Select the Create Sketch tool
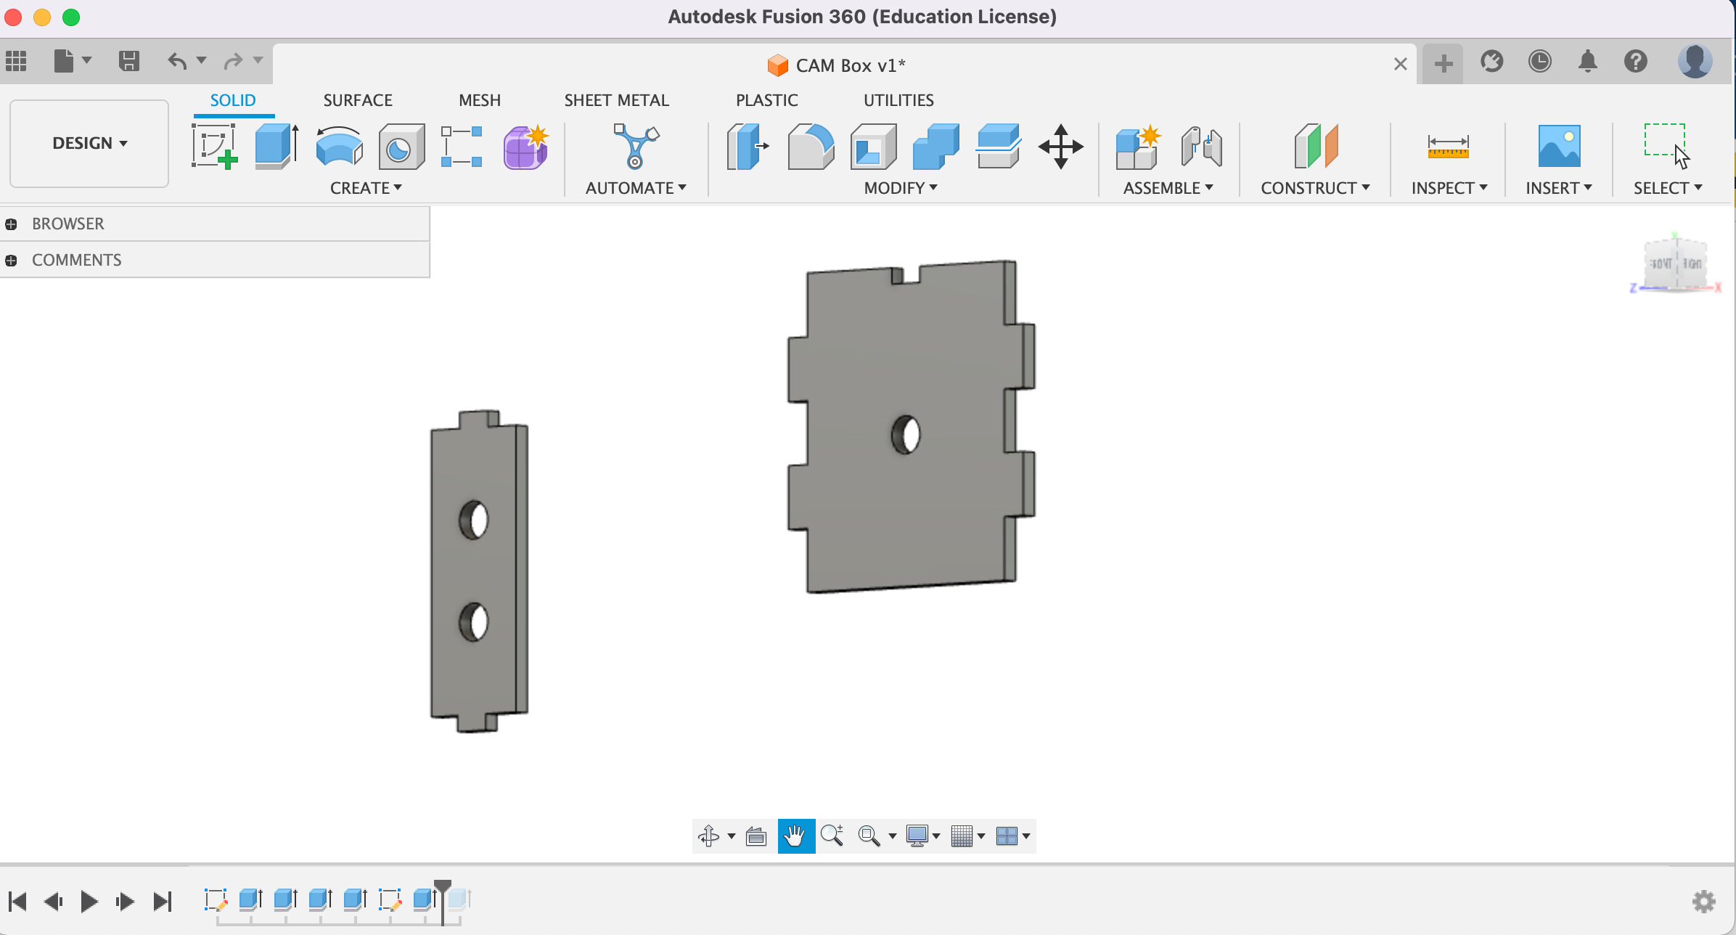The height and width of the screenshot is (935, 1736). click(x=215, y=147)
